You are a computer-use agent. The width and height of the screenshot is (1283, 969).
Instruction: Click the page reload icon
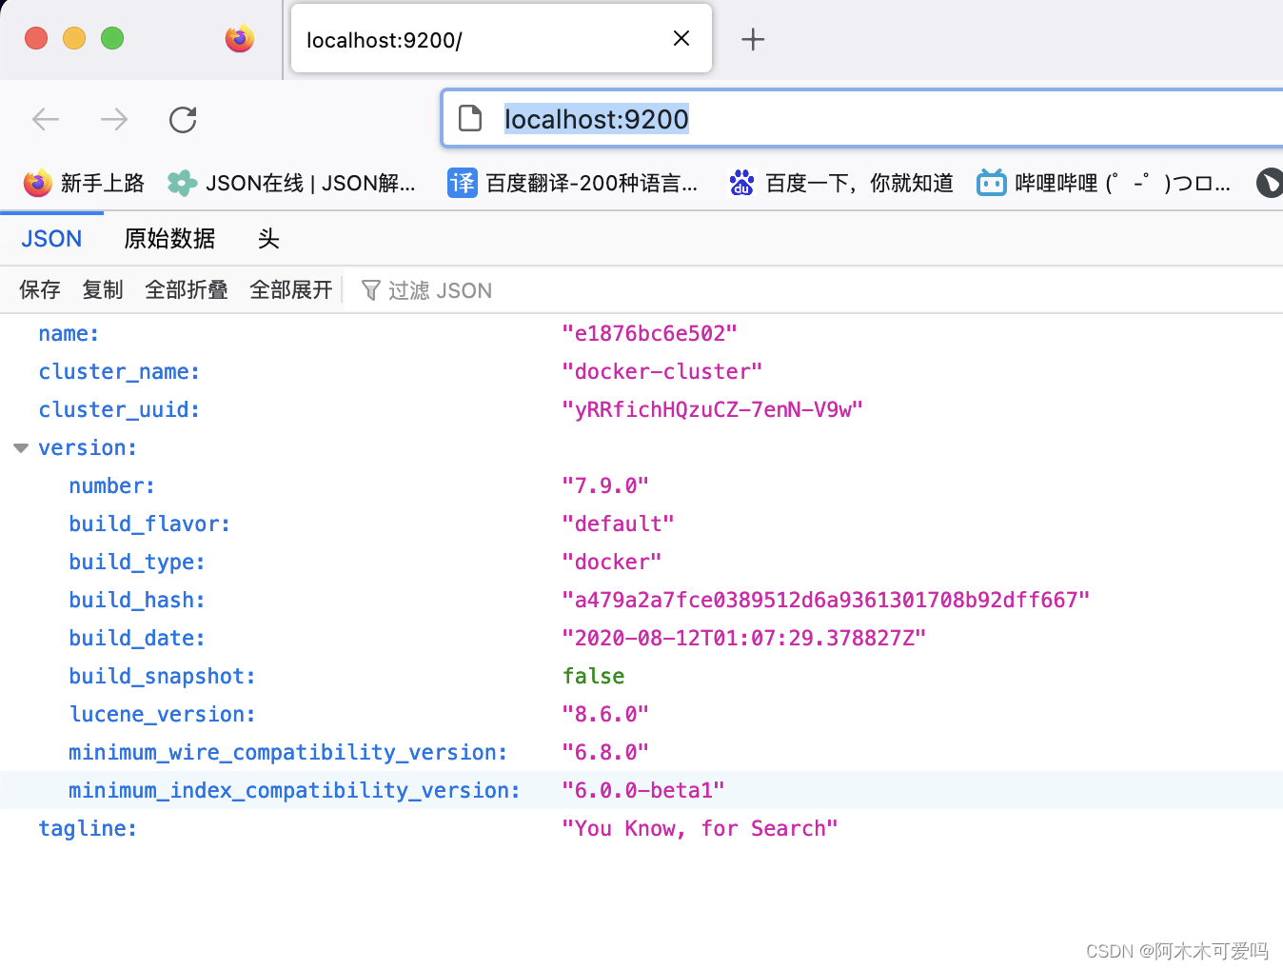click(183, 119)
